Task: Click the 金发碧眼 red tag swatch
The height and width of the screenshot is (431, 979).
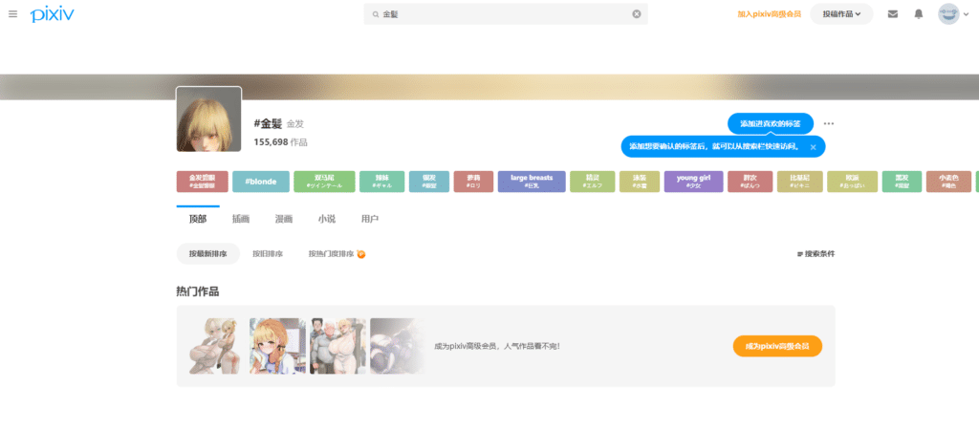Action: coord(203,182)
